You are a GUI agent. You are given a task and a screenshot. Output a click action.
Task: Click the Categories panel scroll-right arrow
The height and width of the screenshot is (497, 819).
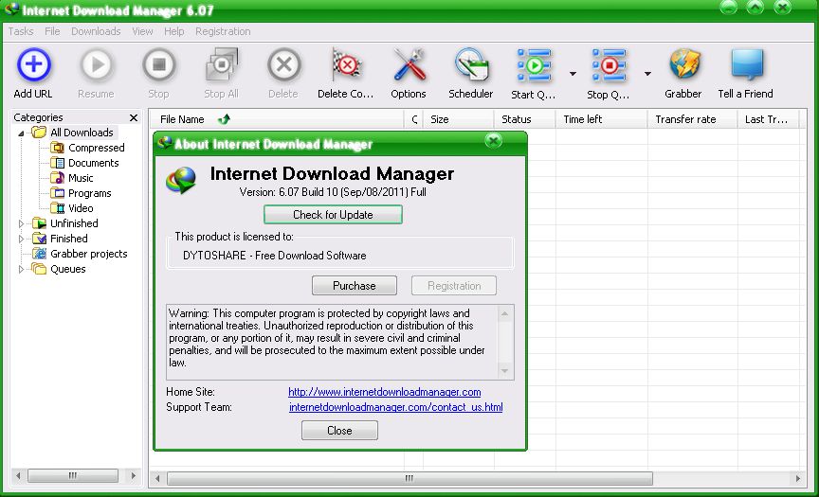[x=134, y=475]
